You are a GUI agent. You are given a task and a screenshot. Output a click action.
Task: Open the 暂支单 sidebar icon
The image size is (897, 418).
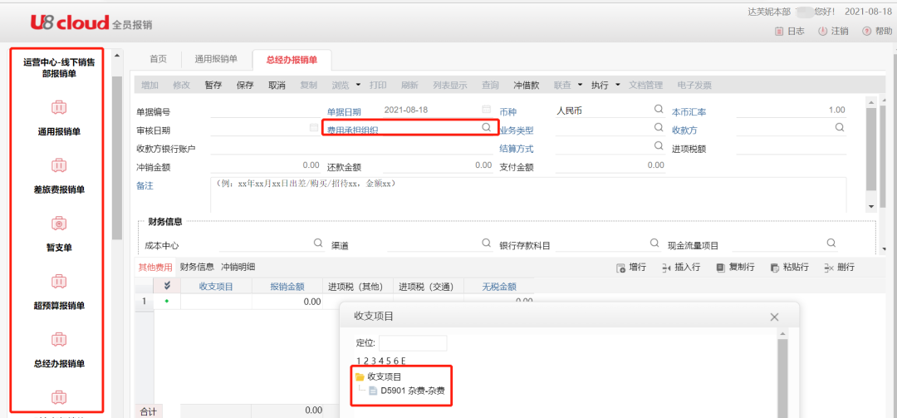coord(60,224)
